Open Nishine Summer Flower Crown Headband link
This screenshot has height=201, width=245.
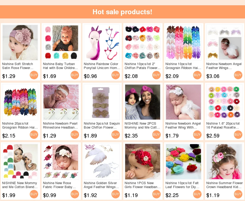(224, 185)
